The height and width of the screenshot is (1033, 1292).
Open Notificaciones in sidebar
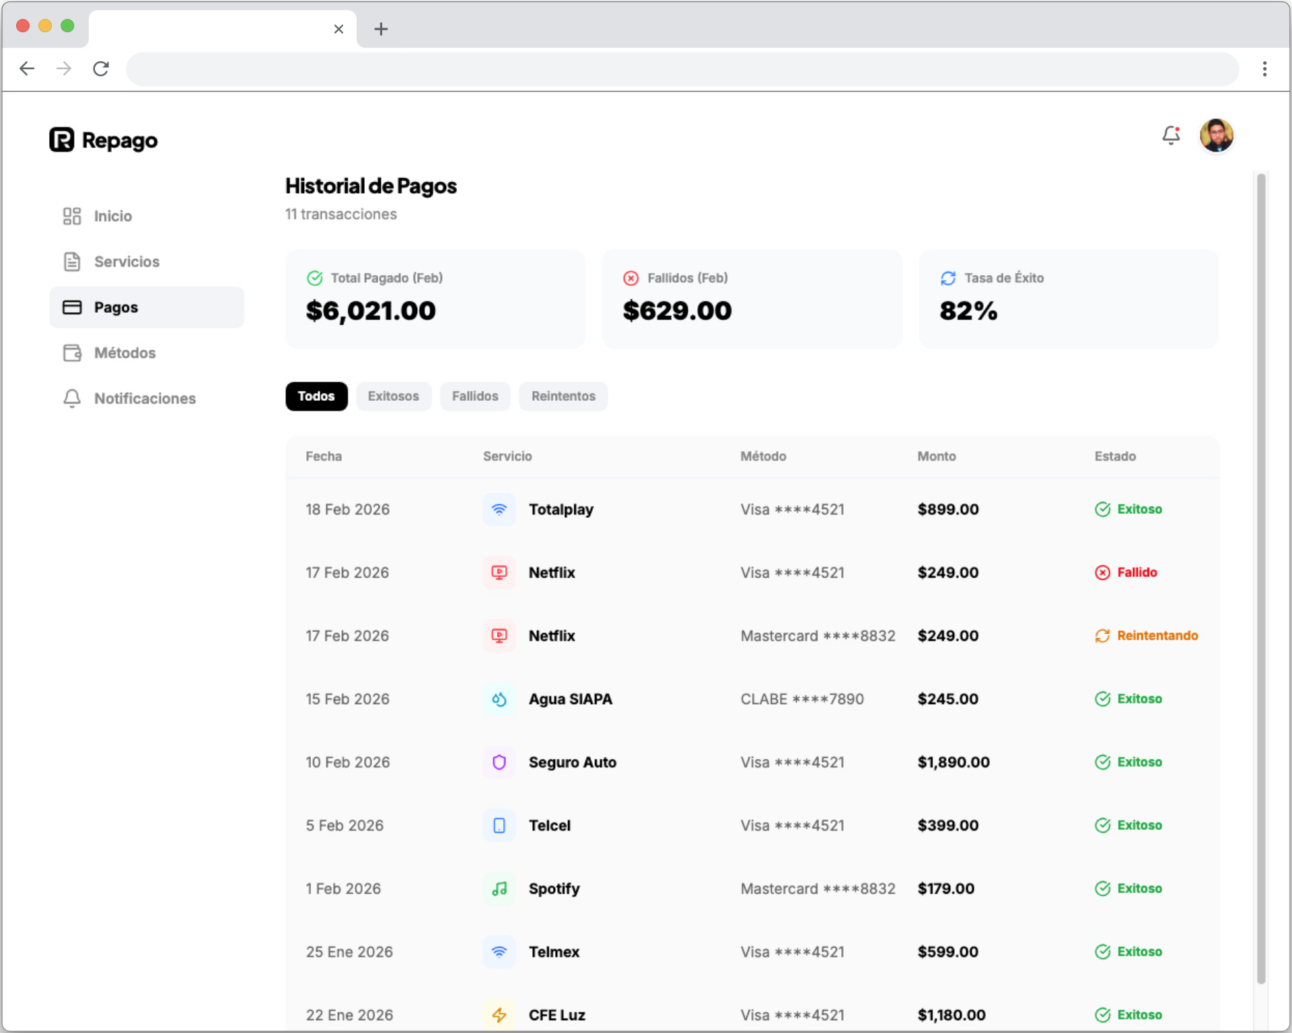tap(147, 399)
